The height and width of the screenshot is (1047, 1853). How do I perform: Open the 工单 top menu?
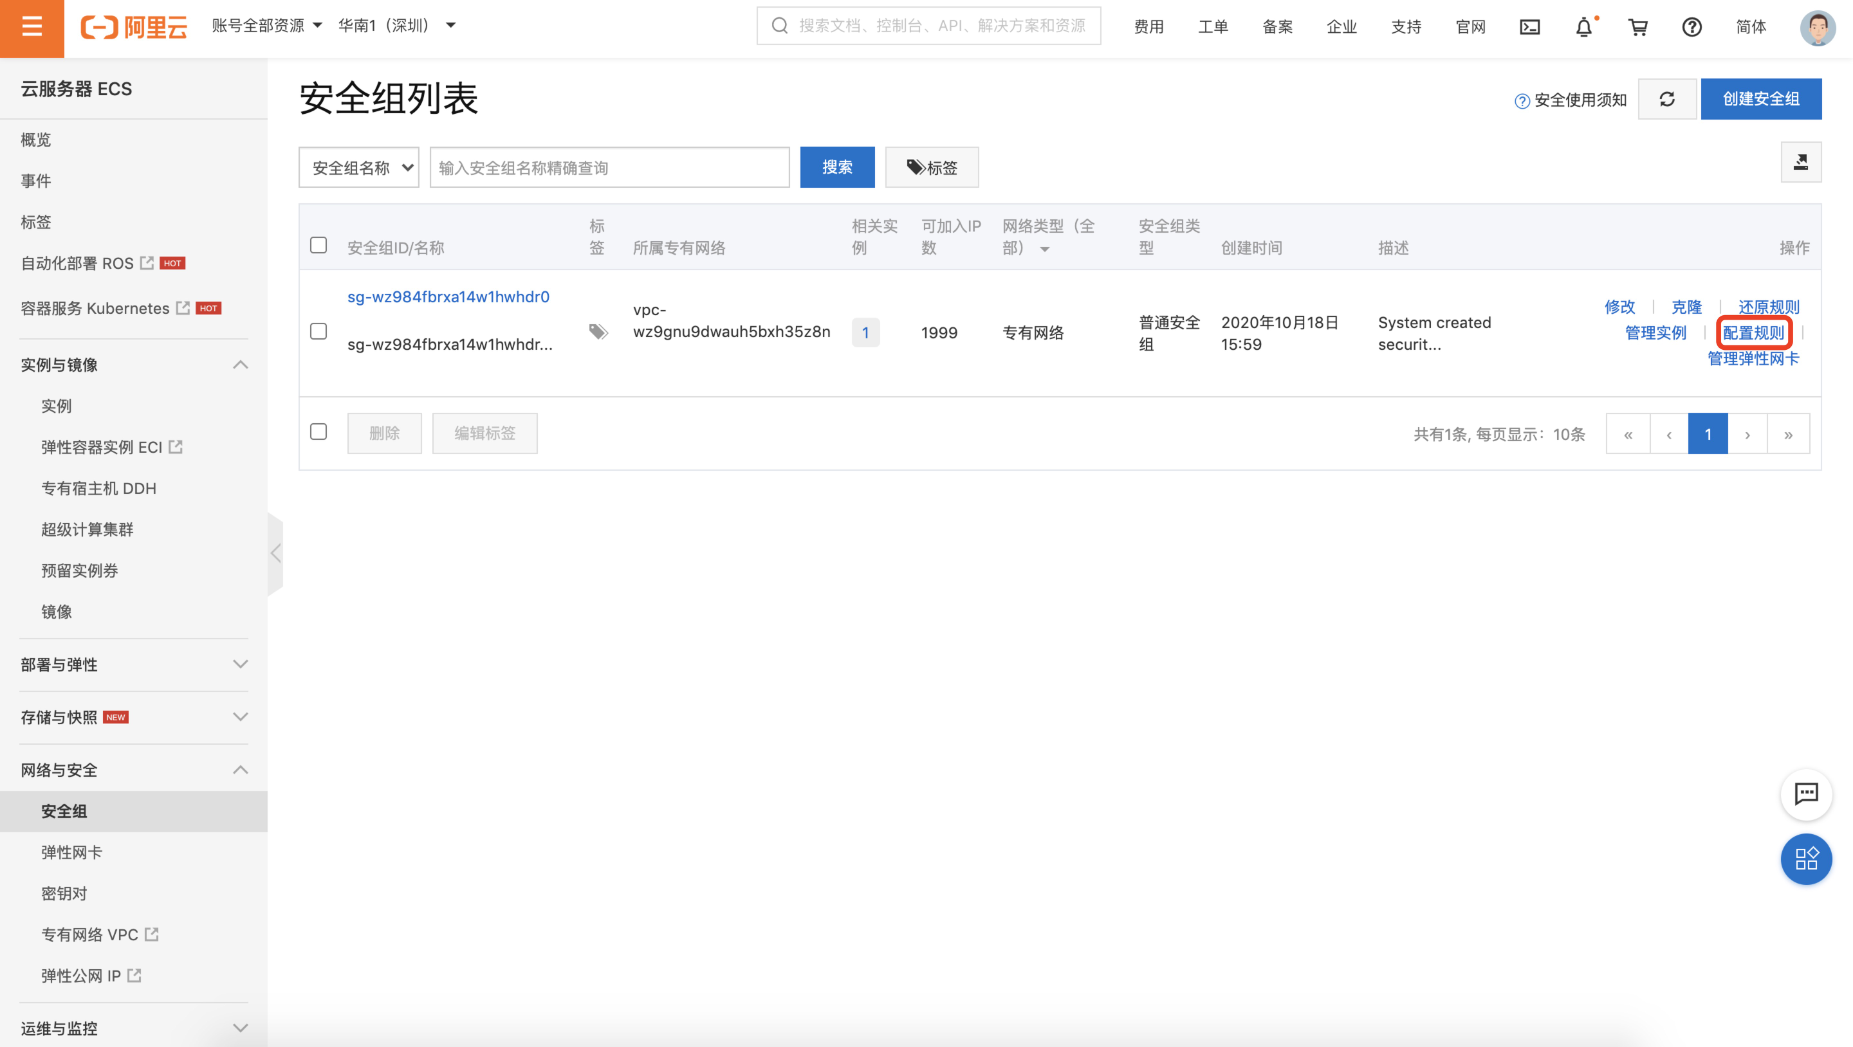[x=1213, y=27]
